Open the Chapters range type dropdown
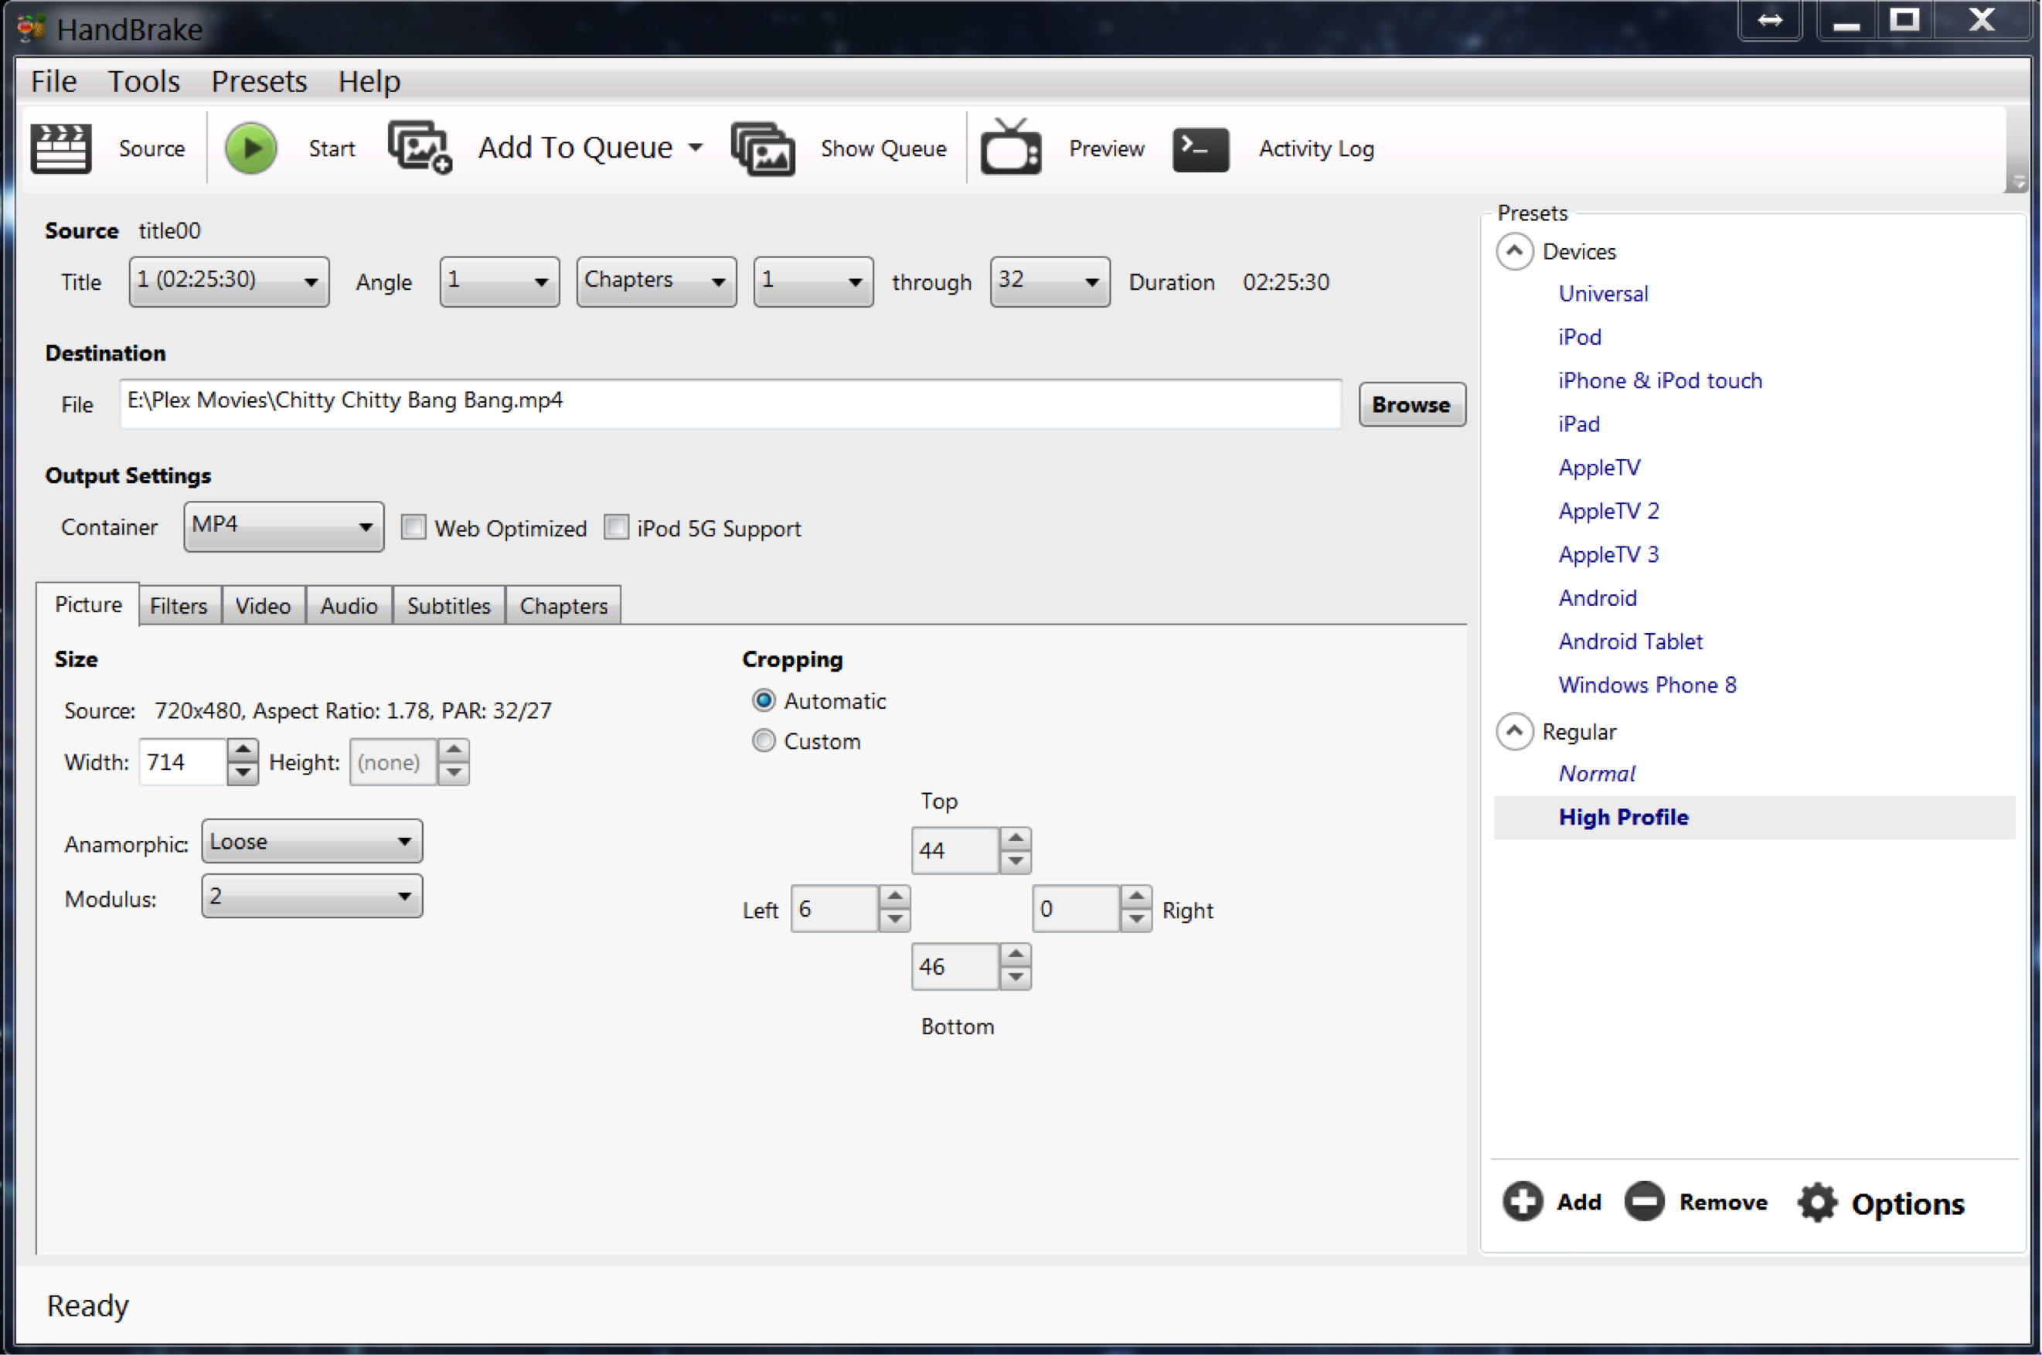 click(656, 281)
